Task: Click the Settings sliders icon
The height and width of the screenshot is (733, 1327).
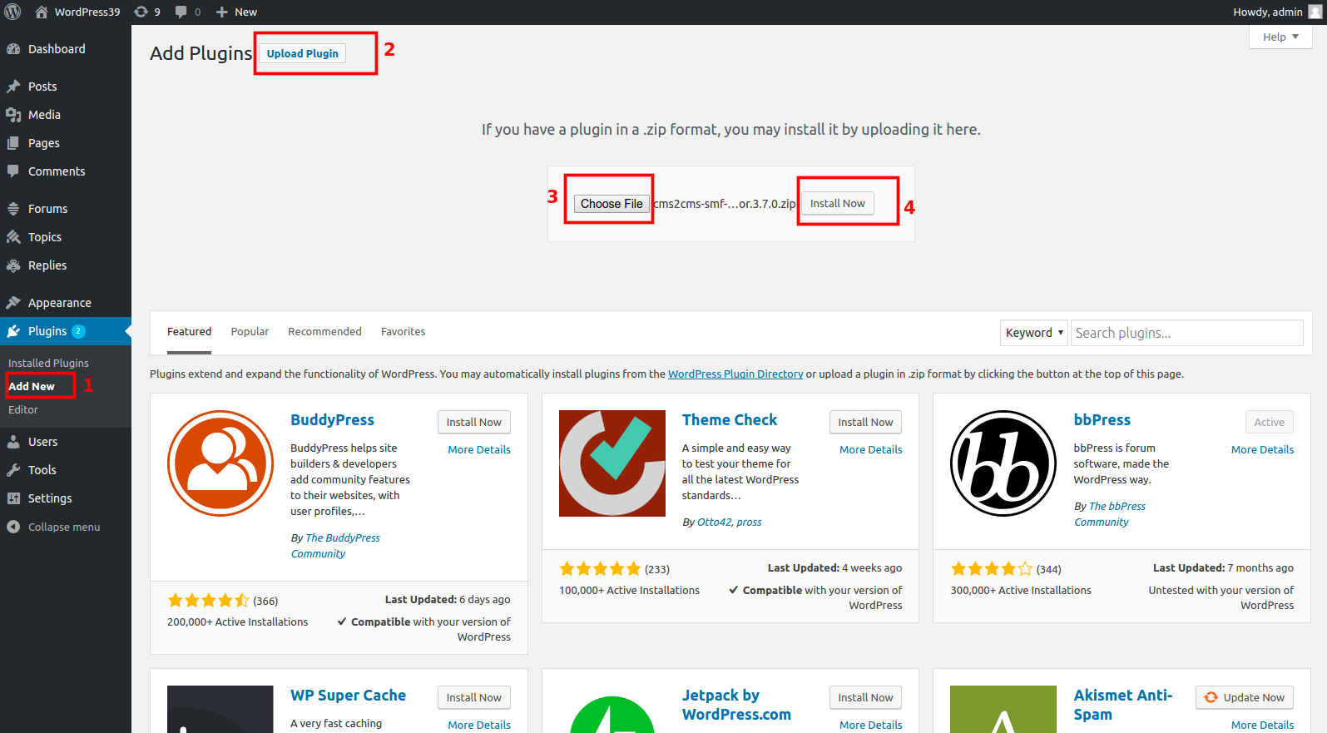Action: tap(13, 498)
